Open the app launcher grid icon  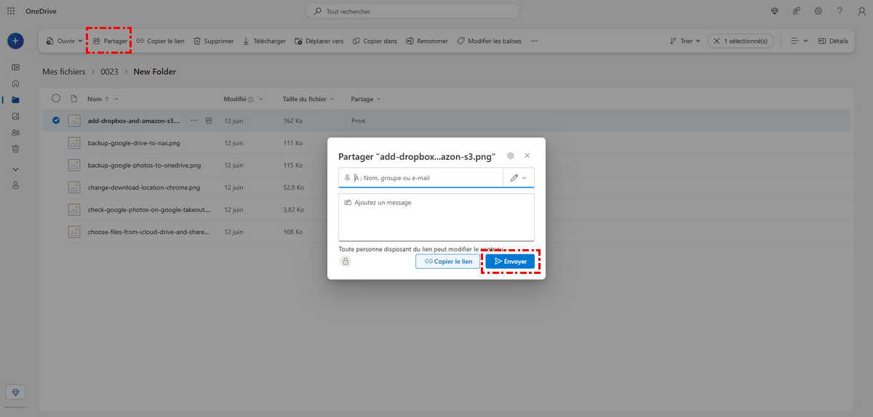point(11,11)
